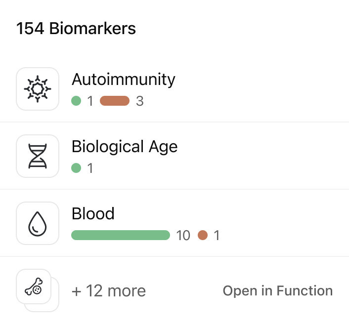Click the "154 Biomarkers" heading
Screen dimensions: 349x328
point(76,29)
